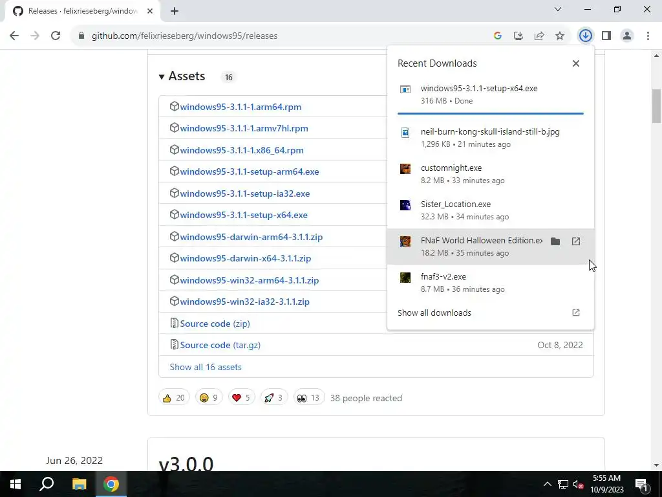This screenshot has width=662, height=497.
Task: Click the page vertical scrollbar thumb
Action: pyautogui.click(x=656, y=105)
